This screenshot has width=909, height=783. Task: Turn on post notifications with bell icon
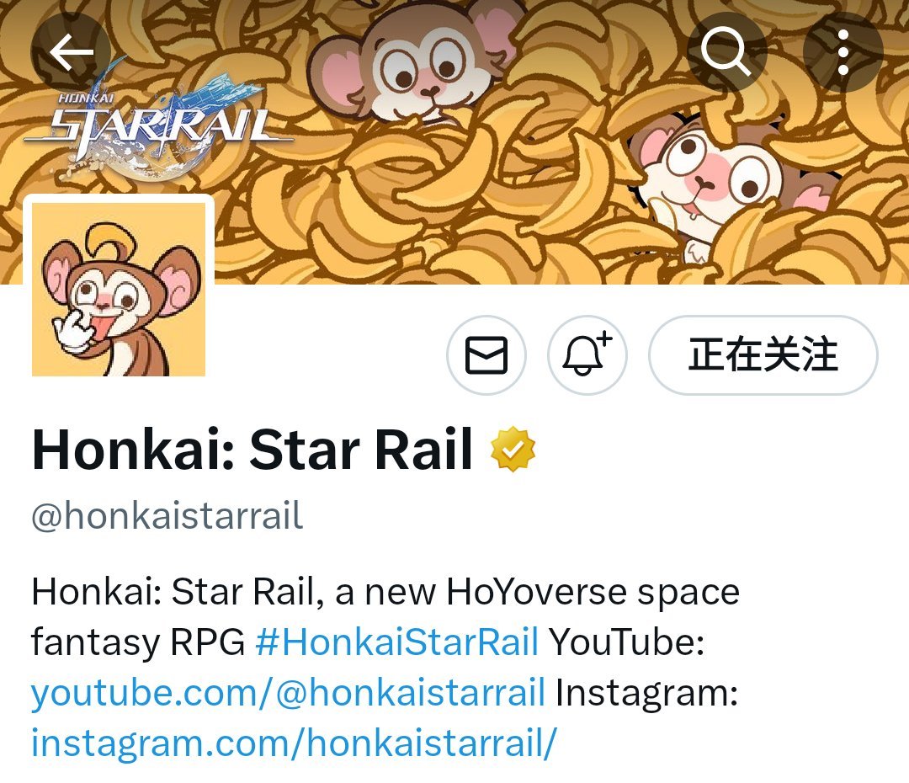587,355
